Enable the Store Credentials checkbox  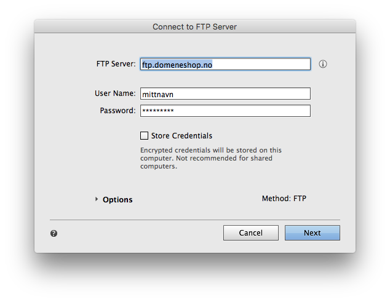pos(144,135)
